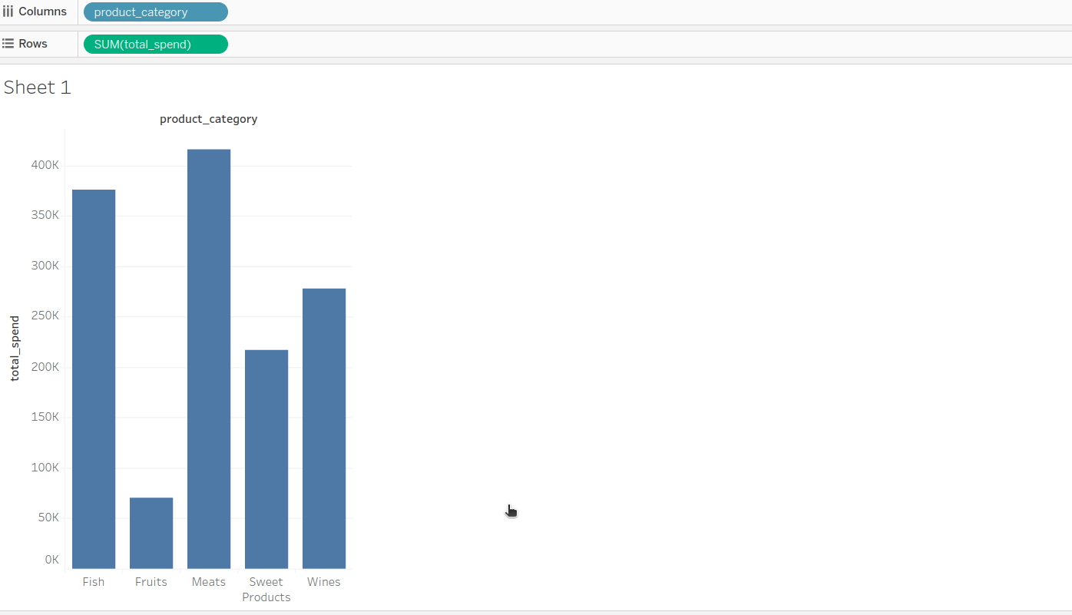Click the Rows shelf icon
The image size is (1072, 615).
coord(8,44)
